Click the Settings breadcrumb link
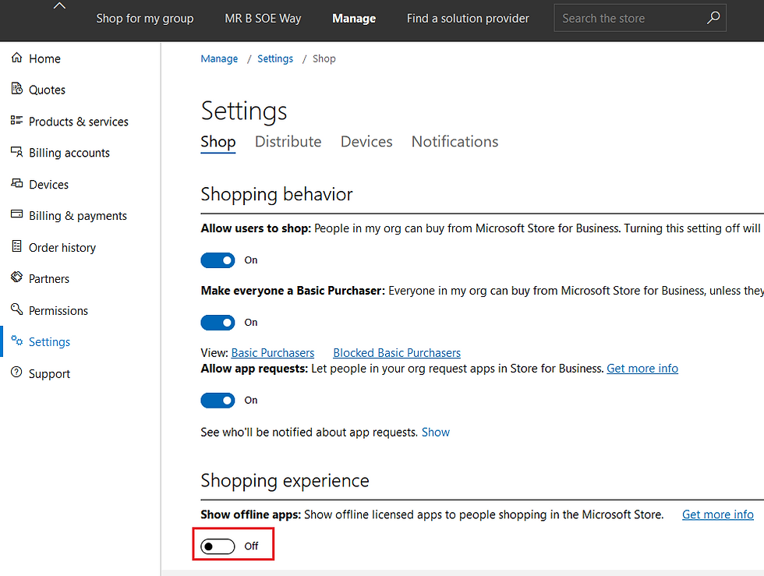The image size is (764, 576). (275, 58)
